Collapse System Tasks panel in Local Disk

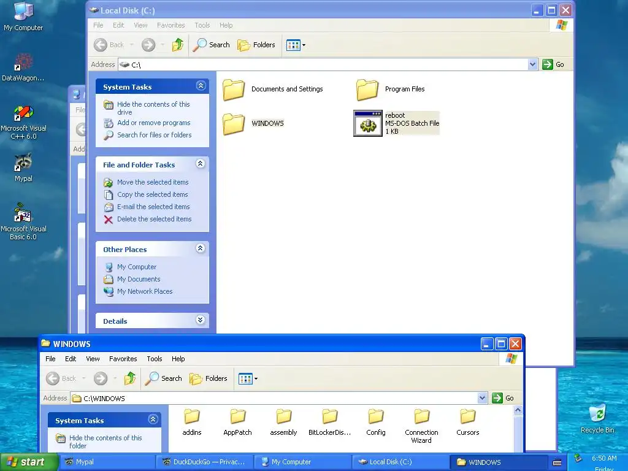click(x=201, y=86)
